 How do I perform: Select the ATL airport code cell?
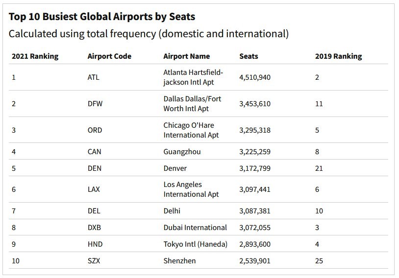coord(94,77)
